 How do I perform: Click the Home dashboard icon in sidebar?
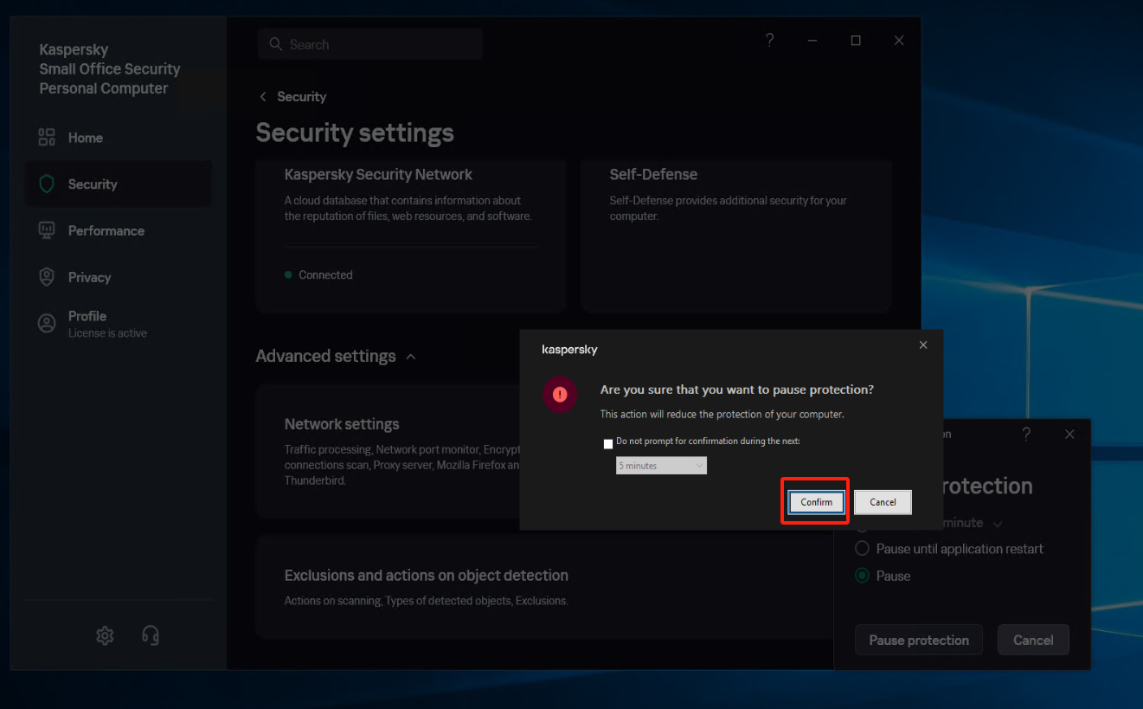coord(47,138)
